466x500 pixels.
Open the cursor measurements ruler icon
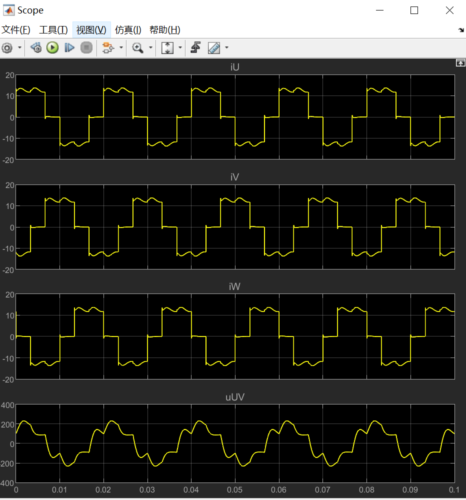point(214,48)
